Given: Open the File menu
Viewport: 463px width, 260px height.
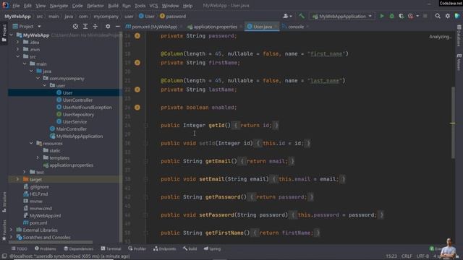Looking at the screenshot, I should [x=16, y=6].
